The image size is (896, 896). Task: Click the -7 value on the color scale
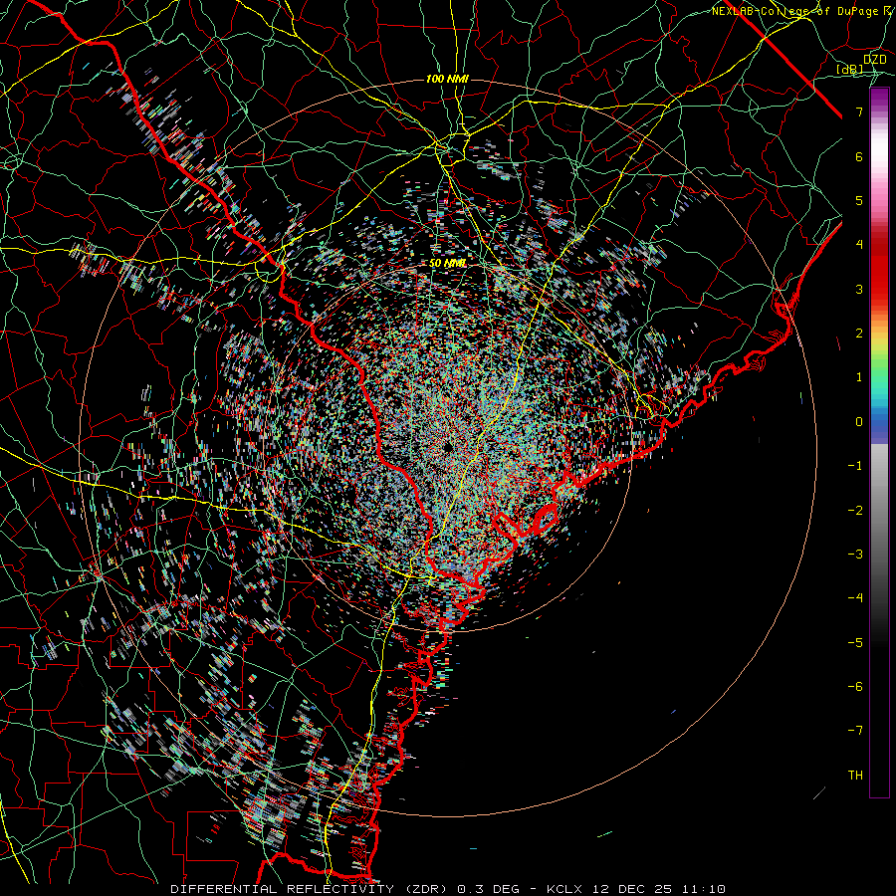[855, 731]
